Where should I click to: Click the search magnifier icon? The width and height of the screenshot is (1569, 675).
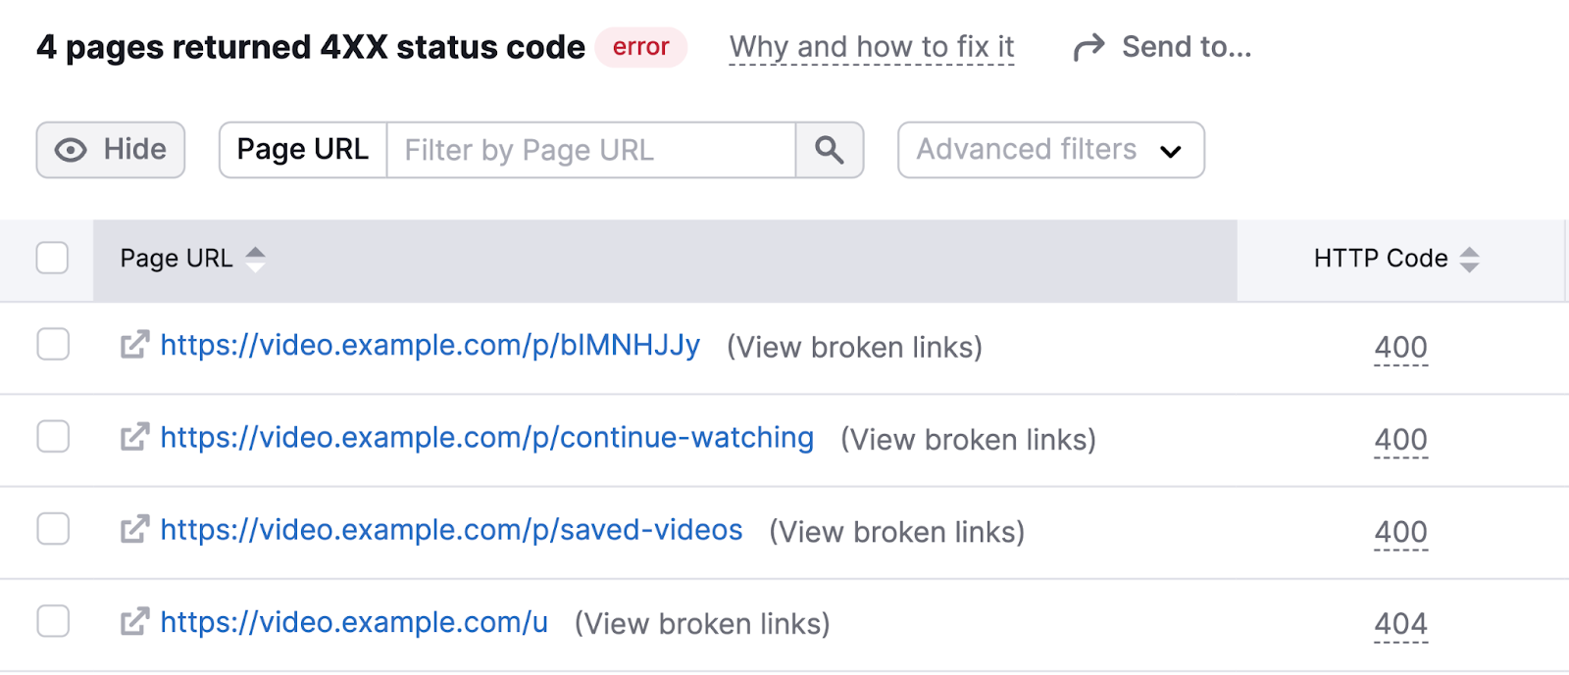[829, 150]
